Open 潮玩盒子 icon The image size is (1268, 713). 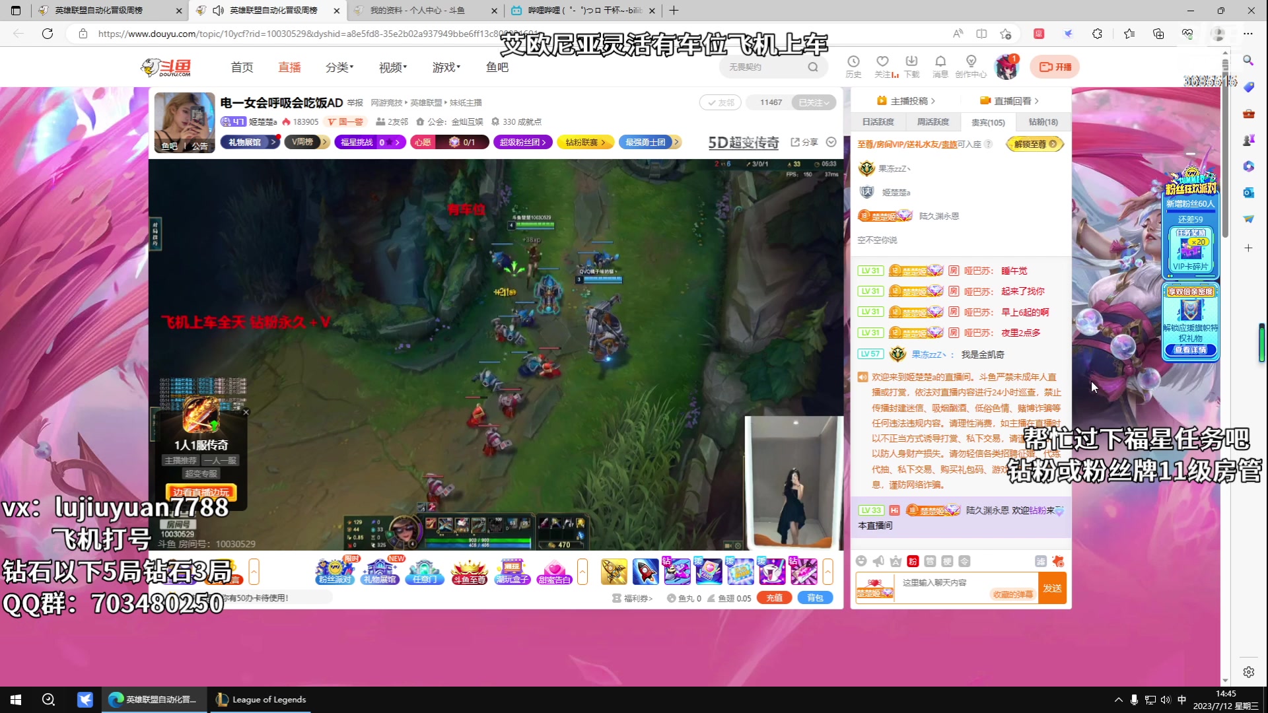(x=513, y=571)
